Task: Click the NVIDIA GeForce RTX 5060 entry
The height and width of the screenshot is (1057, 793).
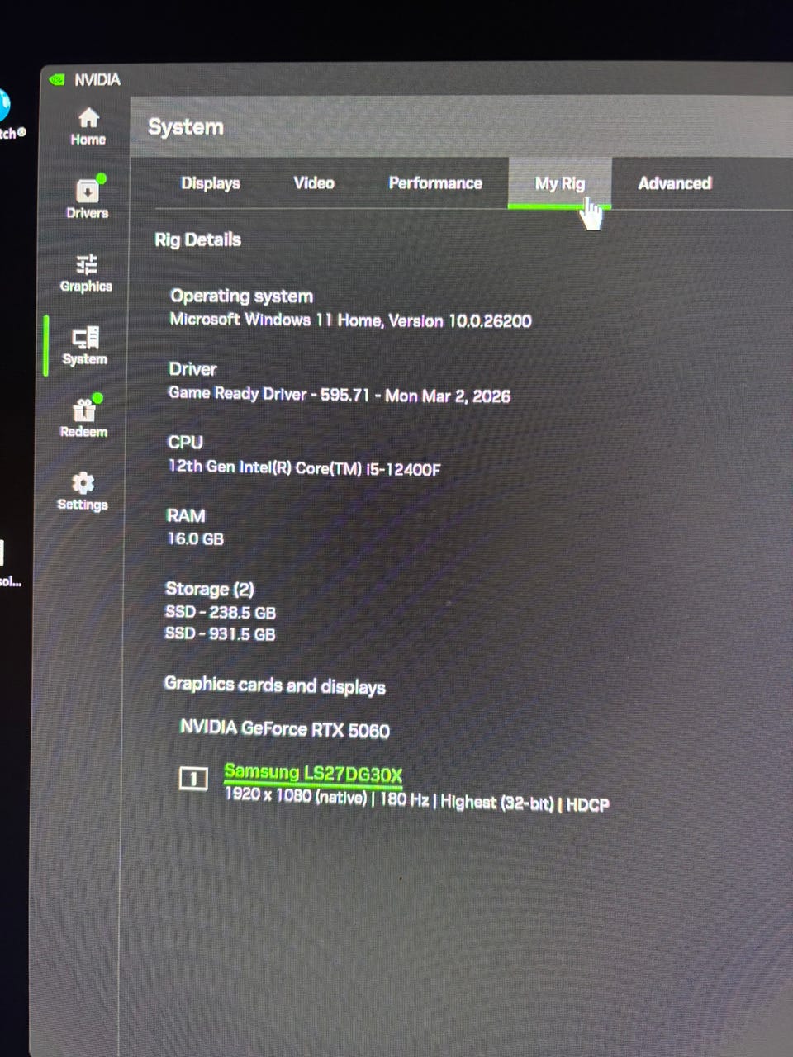Action: pos(284,729)
